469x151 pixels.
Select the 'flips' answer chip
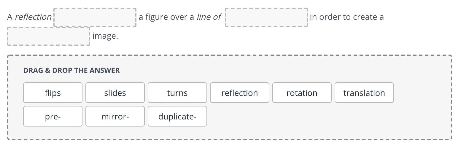pos(53,93)
